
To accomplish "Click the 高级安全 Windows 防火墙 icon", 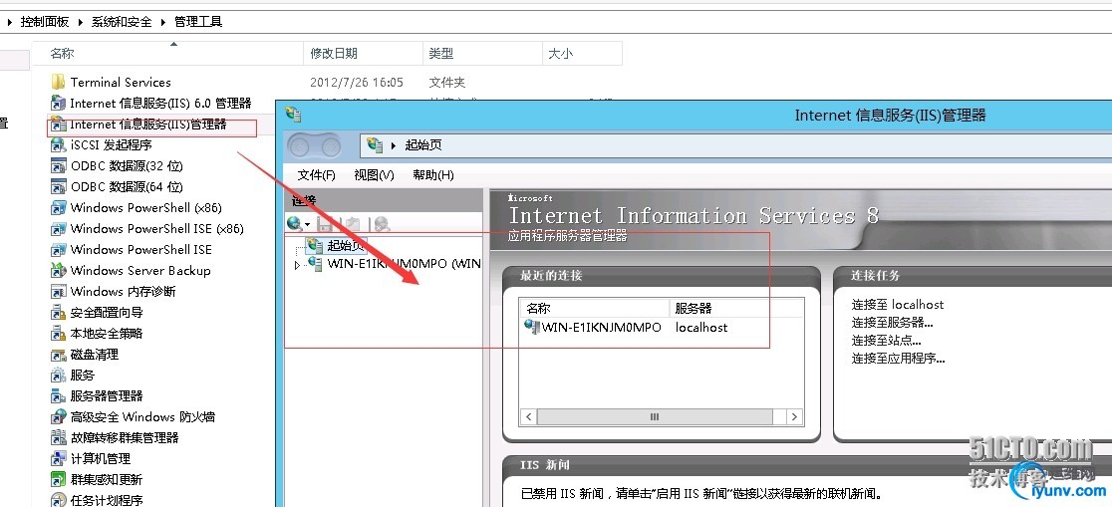I will (x=59, y=417).
